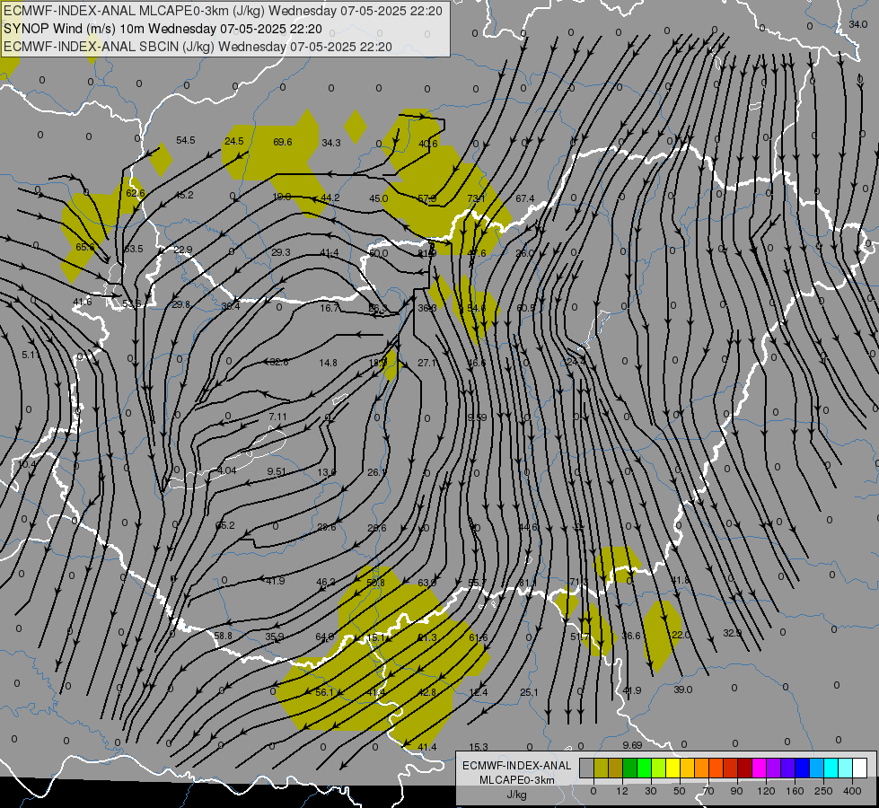
Task: Click the 34.0 value in the corner
Action: tap(857, 24)
